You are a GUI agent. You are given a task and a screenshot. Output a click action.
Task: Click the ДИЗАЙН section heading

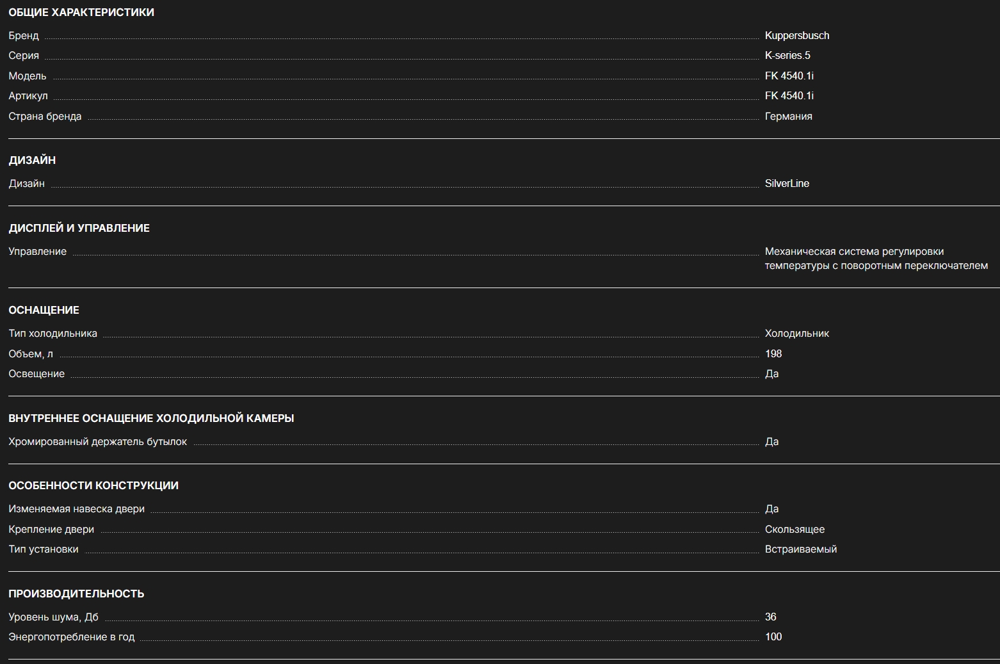pyautogui.click(x=32, y=160)
